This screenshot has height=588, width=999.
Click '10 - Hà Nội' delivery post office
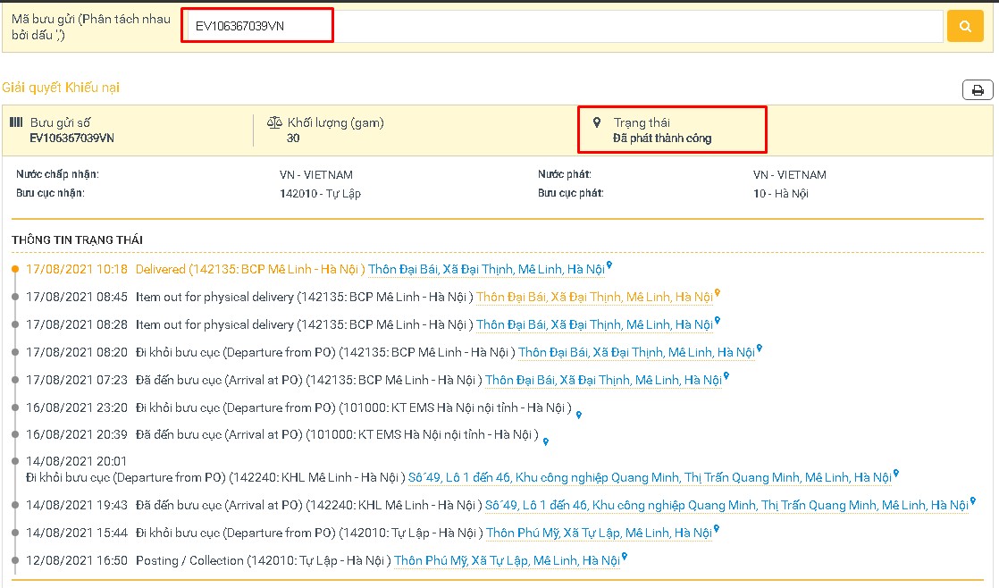coord(780,194)
